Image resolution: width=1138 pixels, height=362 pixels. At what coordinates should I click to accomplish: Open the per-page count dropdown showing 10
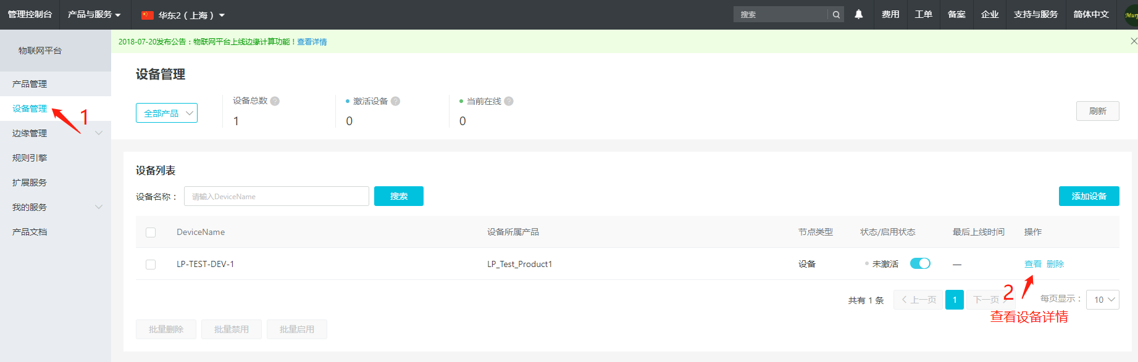point(1102,300)
